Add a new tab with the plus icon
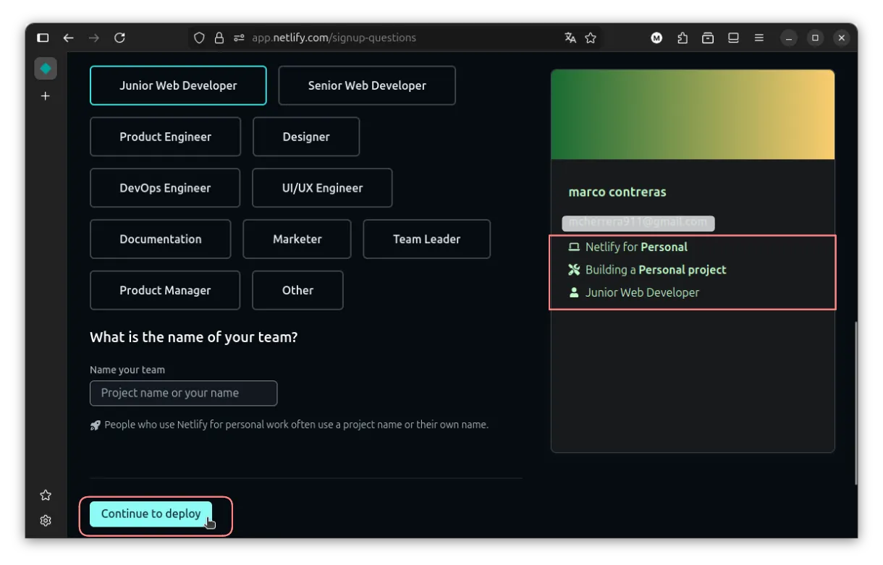 pos(46,96)
